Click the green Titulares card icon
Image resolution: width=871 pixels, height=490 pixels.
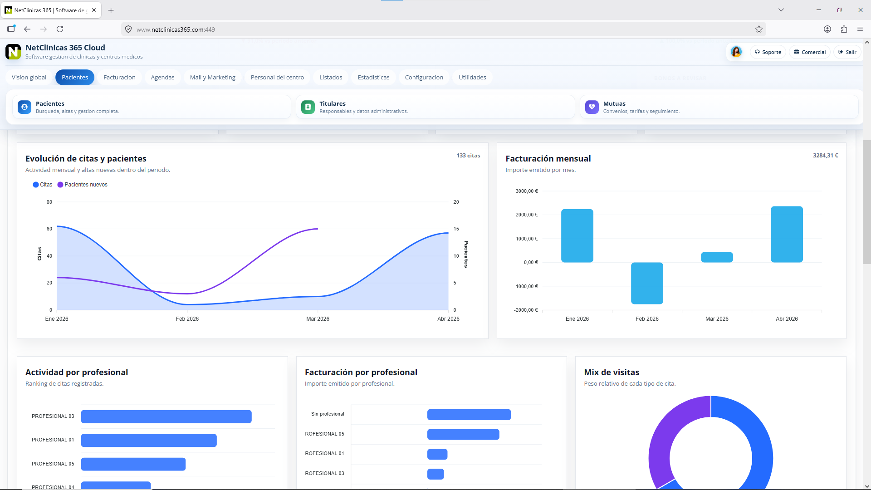click(308, 107)
